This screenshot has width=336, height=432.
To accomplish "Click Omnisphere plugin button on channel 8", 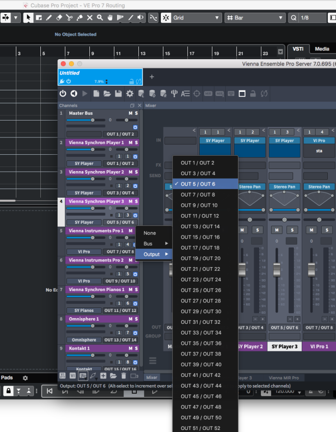I will pyautogui.click(x=84, y=340).
